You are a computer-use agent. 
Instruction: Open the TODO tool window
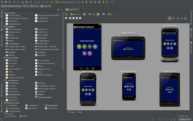tap(23, 116)
